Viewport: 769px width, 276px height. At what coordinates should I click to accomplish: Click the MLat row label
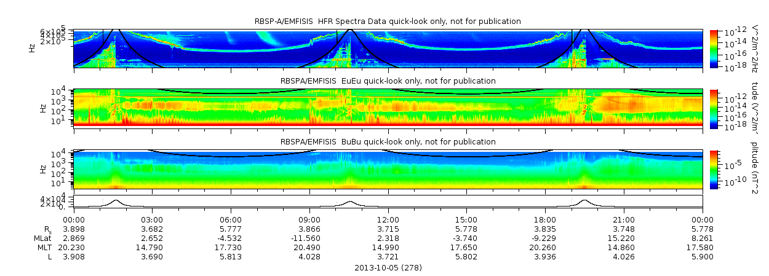coord(42,238)
